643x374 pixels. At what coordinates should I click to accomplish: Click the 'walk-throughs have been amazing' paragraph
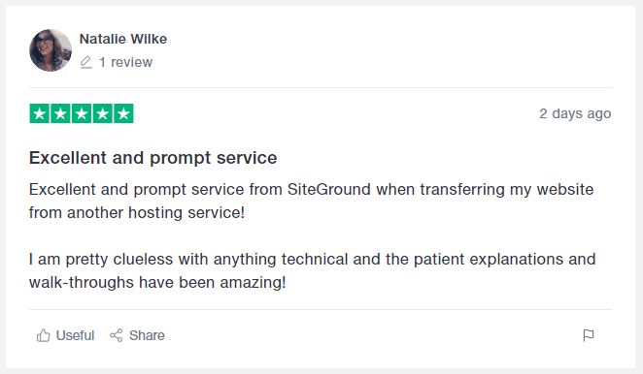click(x=312, y=271)
